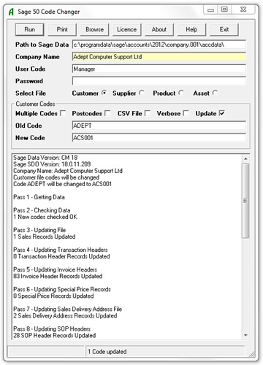Click the log scrollbar down arrow
The image size is (263, 365).
point(245,335)
